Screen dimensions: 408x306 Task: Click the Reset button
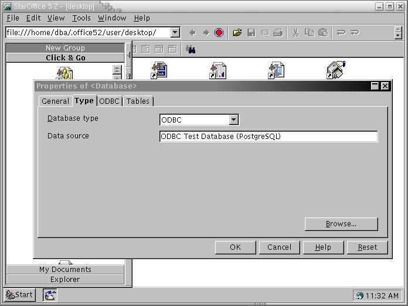[368, 247]
